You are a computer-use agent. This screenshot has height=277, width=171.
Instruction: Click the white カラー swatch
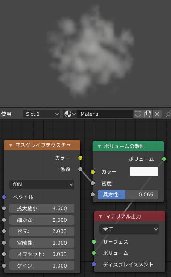(x=144, y=172)
